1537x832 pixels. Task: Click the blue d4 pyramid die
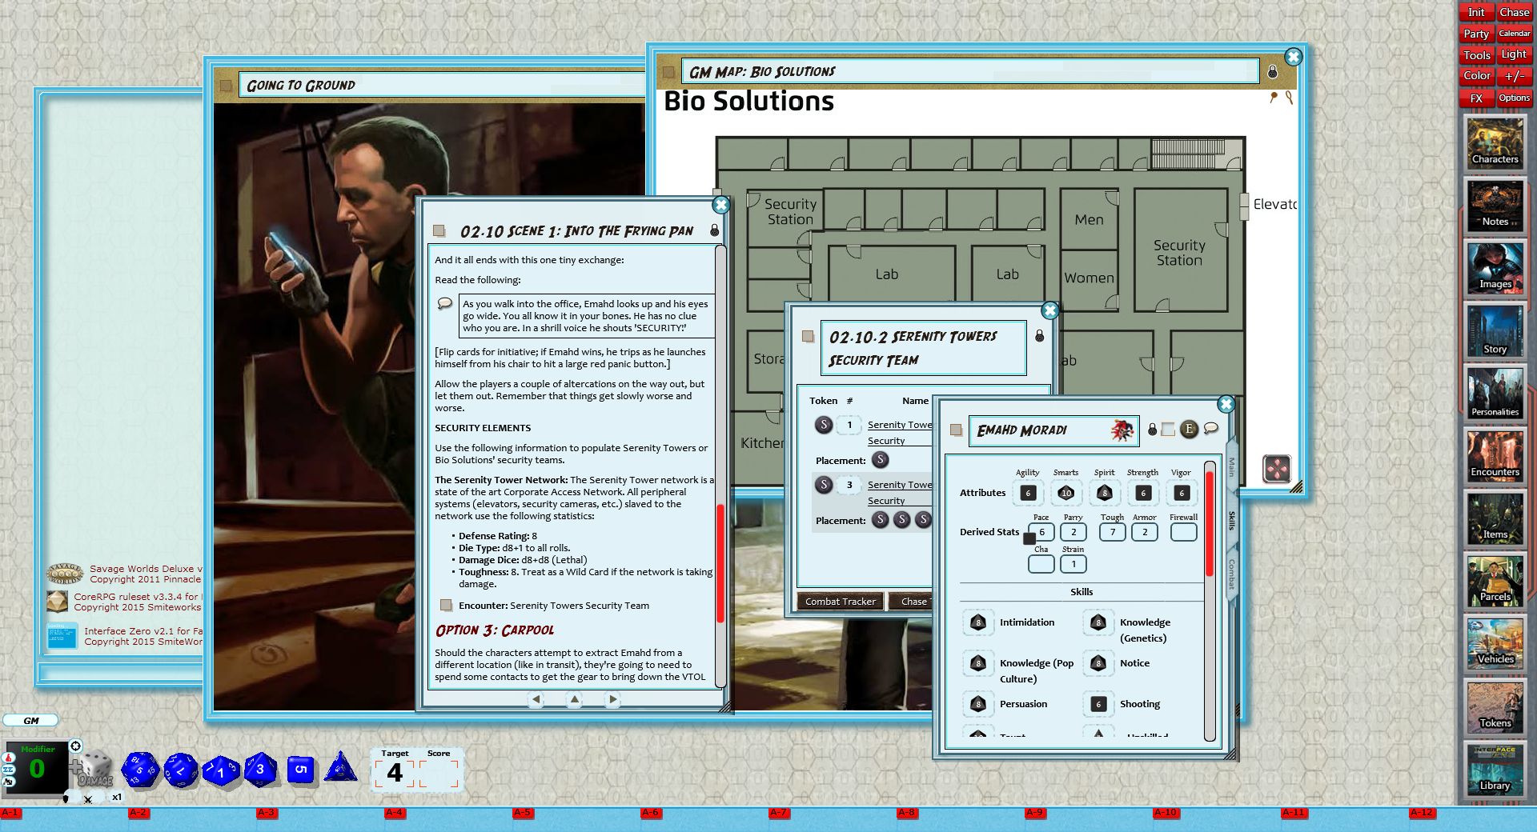(341, 767)
